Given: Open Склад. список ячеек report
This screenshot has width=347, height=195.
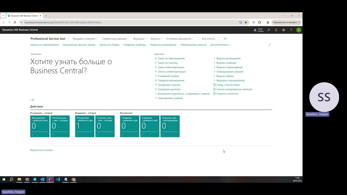Looking at the screenshot, I should [226, 85].
